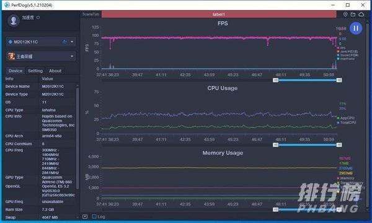Click CPU Usage chart left range handle

point(275,145)
